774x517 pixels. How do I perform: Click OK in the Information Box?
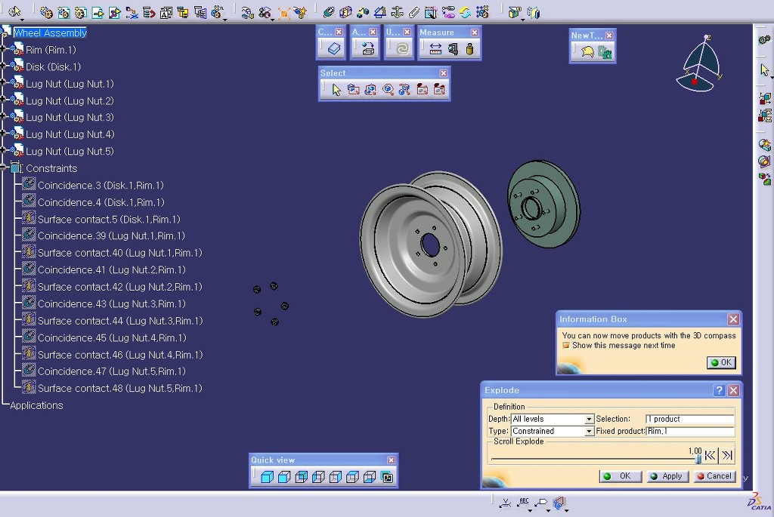(720, 362)
